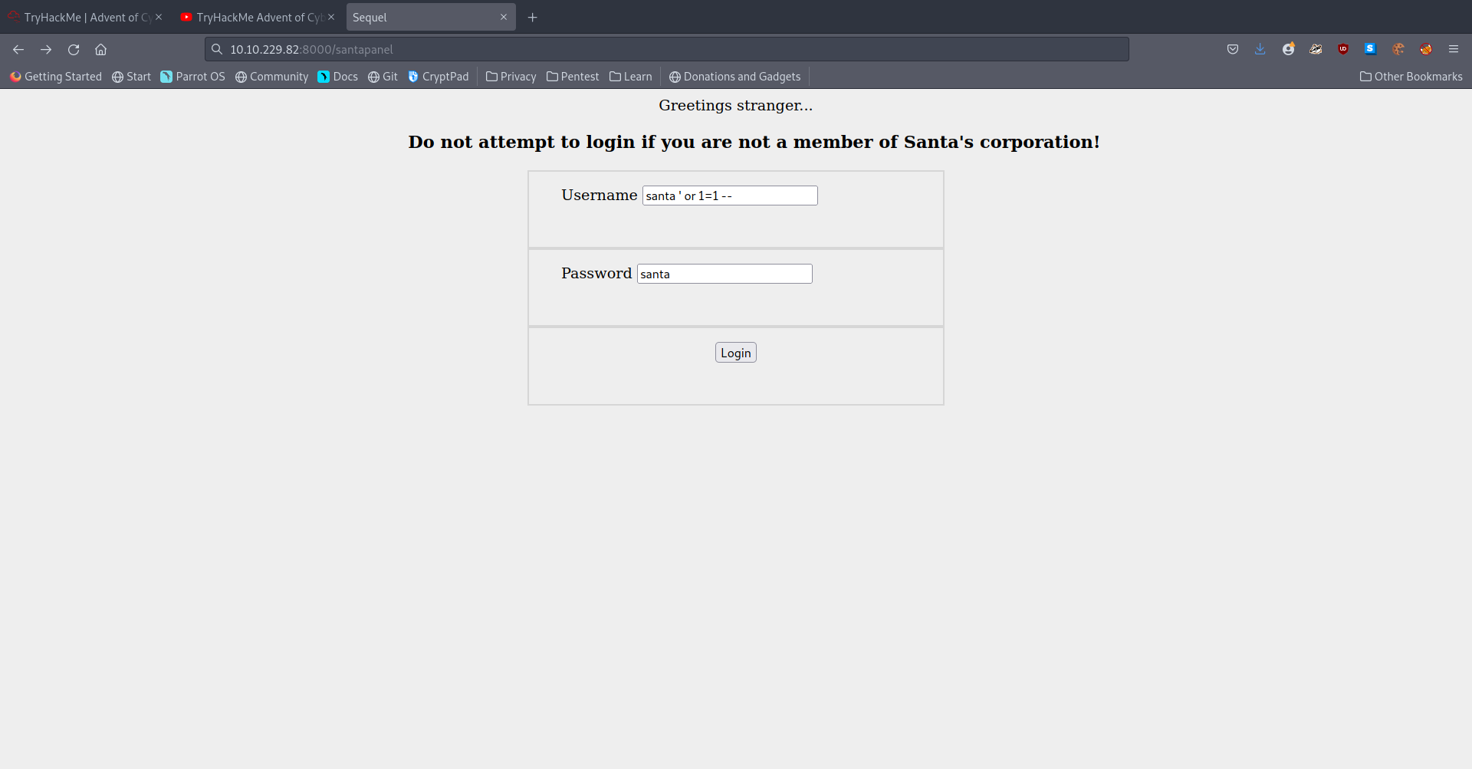Go to the browser home page
Screen dimensions: 1472x769
tap(100, 49)
